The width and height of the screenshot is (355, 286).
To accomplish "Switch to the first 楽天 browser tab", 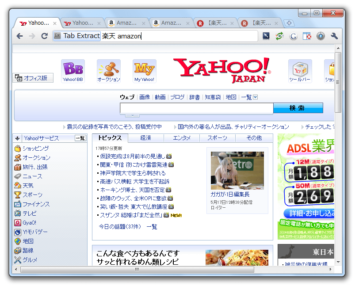I will click(x=215, y=23).
